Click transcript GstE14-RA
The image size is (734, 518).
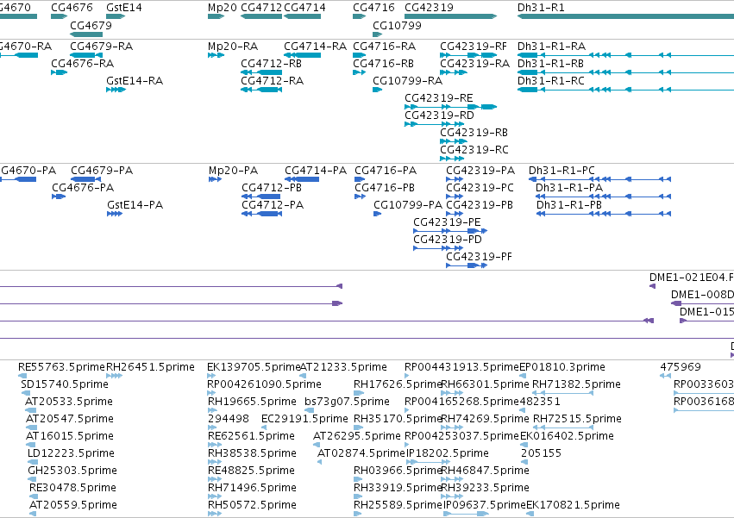pos(116,90)
